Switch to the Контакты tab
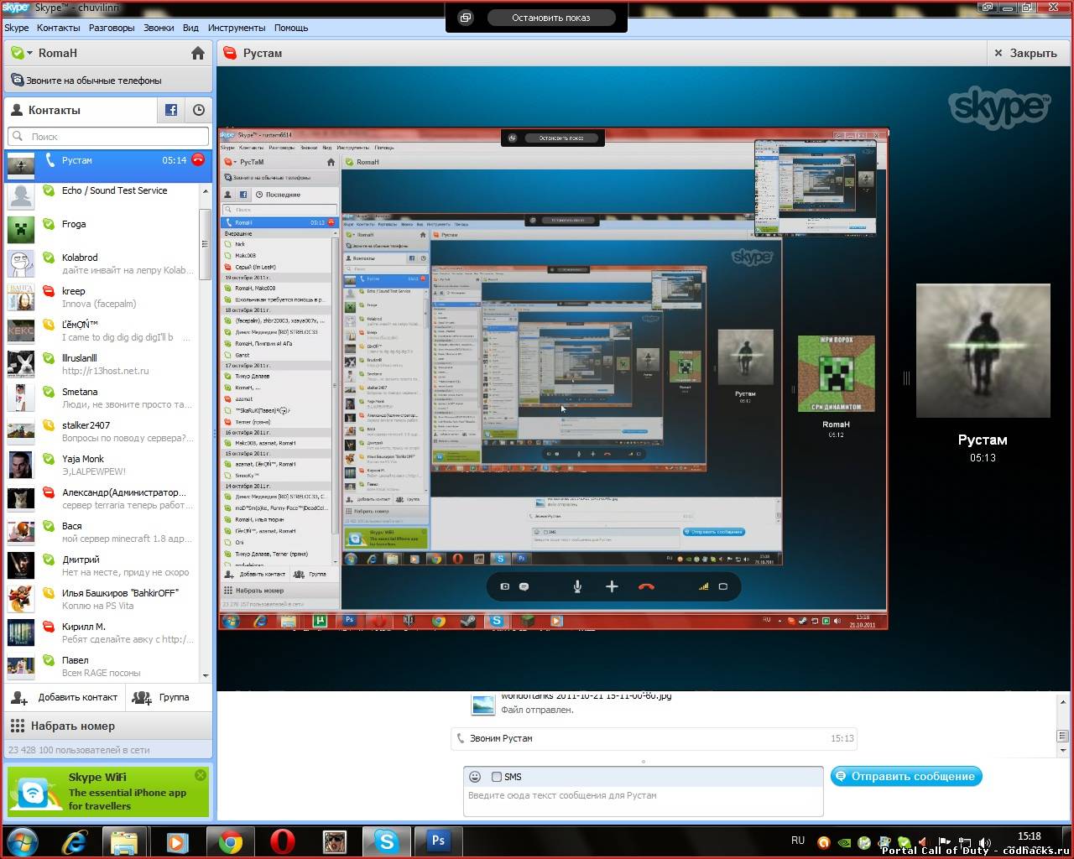Screen dimensions: 1074x859 click(x=81, y=110)
